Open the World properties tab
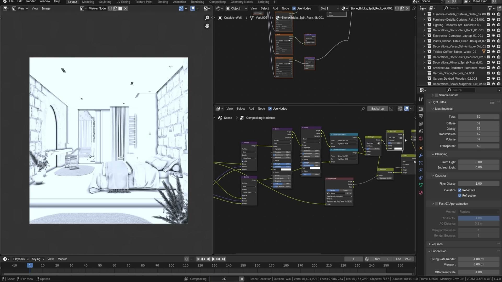The height and width of the screenshot is (282, 502). (421, 139)
